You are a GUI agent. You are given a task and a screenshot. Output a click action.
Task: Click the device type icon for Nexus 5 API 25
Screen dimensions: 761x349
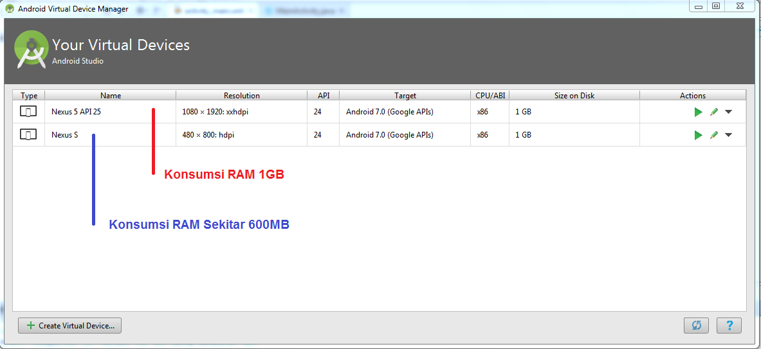click(28, 112)
